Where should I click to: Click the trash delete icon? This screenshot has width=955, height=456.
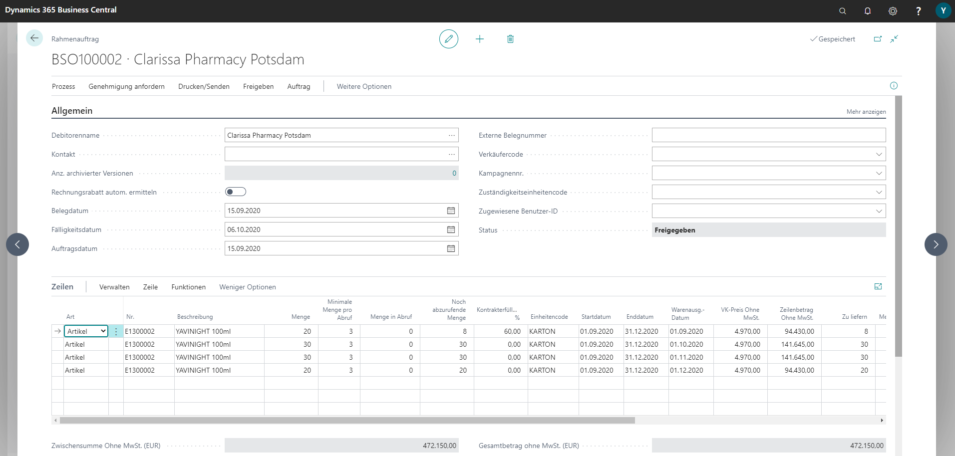click(x=510, y=39)
